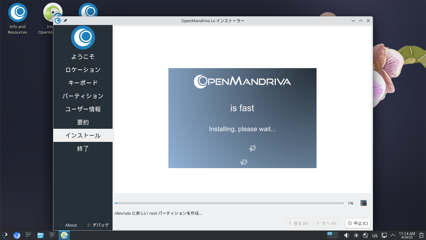Image resolution: width=426 pixels, height=240 pixels.
Task: Open the application launcher in taskbar
Action: pos(5,235)
